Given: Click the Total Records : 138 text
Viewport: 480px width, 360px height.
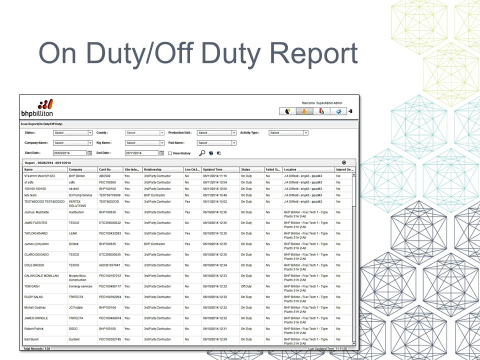Looking at the screenshot, I should click(x=36, y=348).
